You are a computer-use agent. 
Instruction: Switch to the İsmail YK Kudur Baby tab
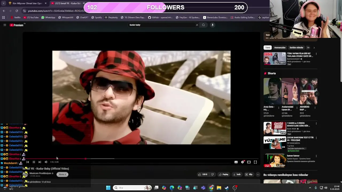coord(67,3)
